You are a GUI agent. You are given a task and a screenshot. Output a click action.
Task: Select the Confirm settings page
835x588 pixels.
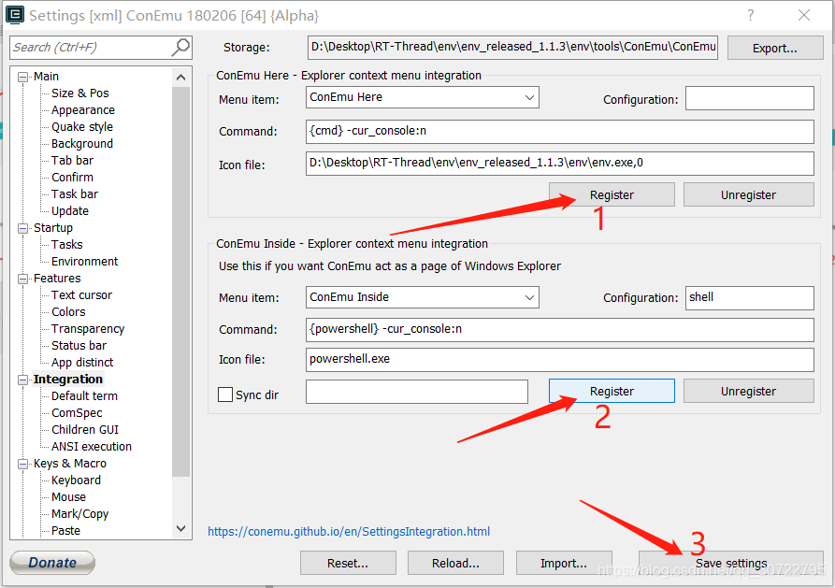click(x=72, y=178)
